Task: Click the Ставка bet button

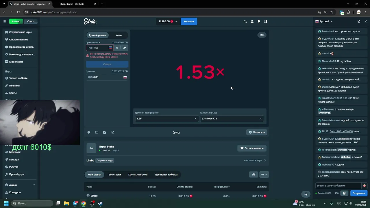Action: pyautogui.click(x=107, y=64)
